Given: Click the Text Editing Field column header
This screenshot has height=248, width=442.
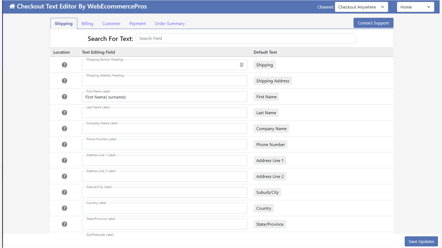Looking at the screenshot, I should [x=98, y=52].
